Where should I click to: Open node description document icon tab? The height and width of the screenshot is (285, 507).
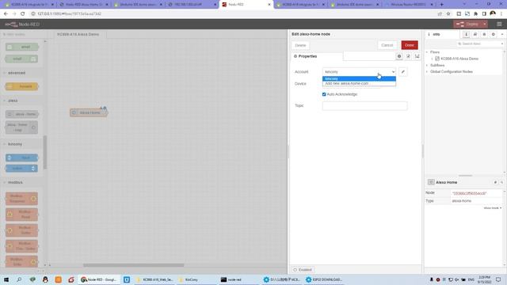(x=408, y=56)
